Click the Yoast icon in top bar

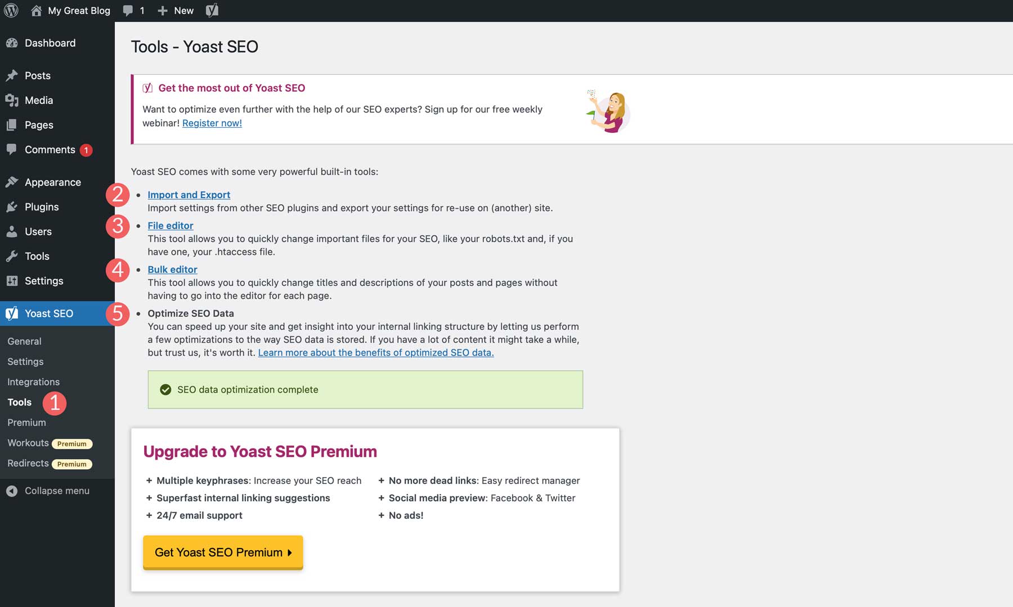pyautogui.click(x=212, y=11)
